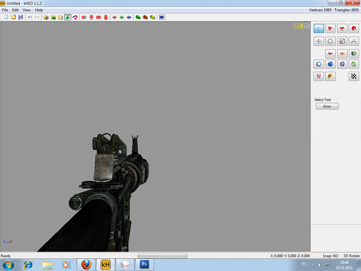Activate the extrude tool icon

tap(354, 41)
